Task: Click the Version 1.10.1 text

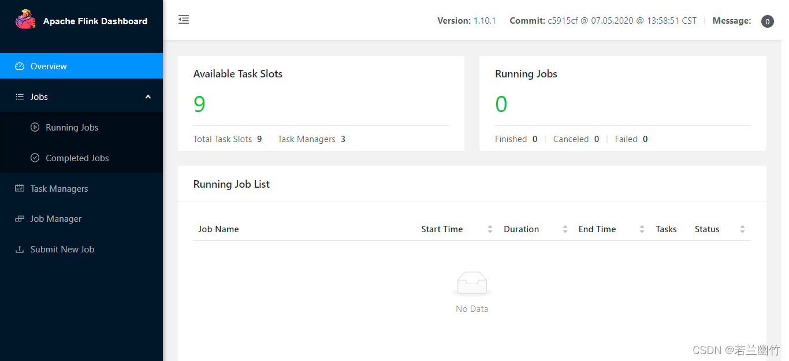Action: pyautogui.click(x=467, y=21)
